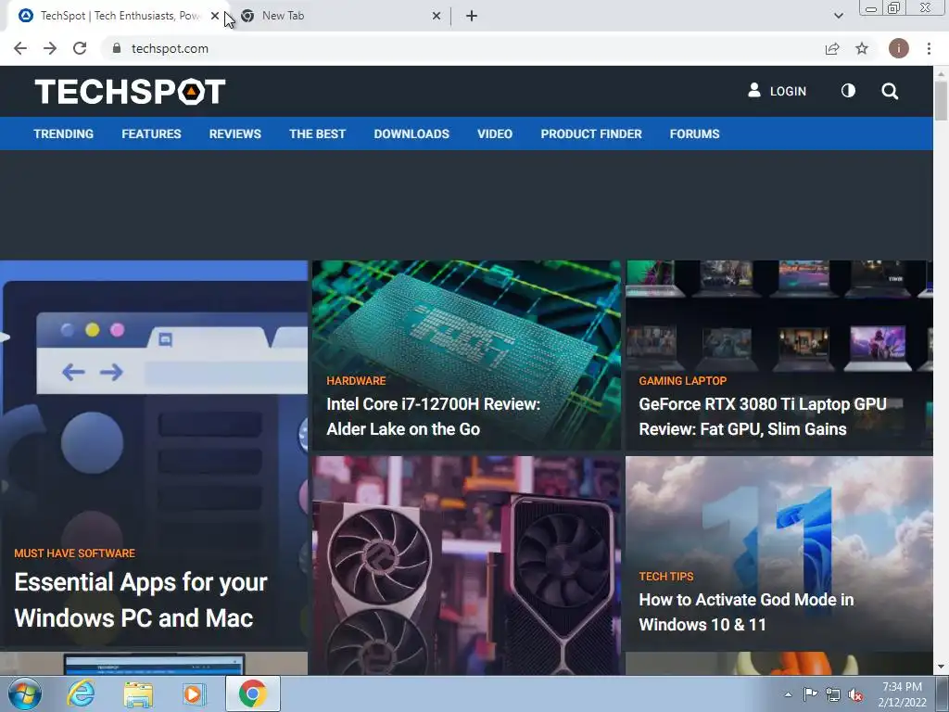Open the tab search chevron
The height and width of the screenshot is (712, 949).
point(838,17)
